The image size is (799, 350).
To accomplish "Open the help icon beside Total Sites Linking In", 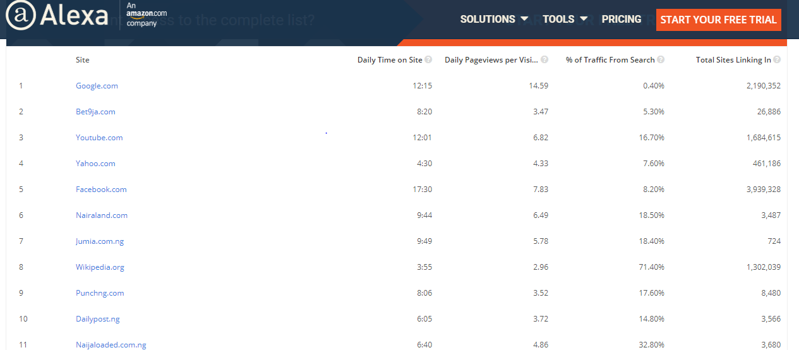I will coord(777,60).
